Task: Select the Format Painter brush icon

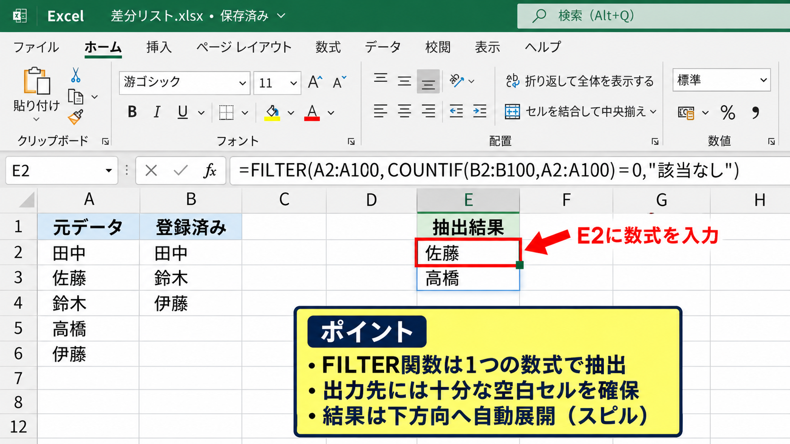Action: (76, 117)
